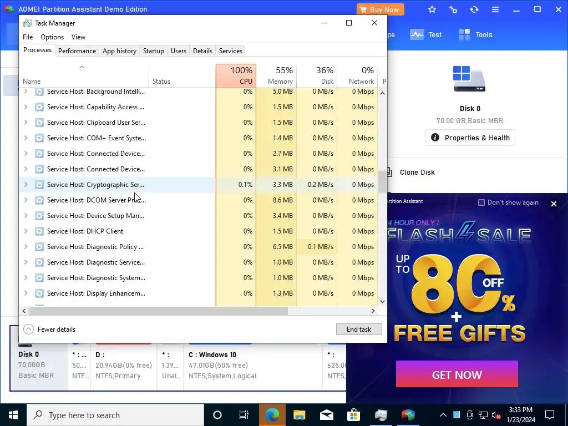Sort processes by Disk column

[317, 75]
